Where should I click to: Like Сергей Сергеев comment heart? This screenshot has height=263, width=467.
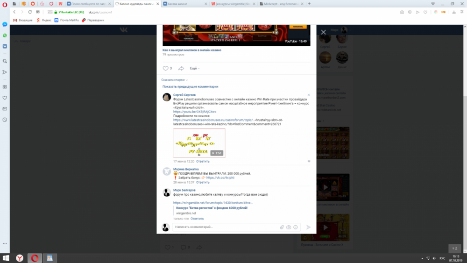click(309, 162)
